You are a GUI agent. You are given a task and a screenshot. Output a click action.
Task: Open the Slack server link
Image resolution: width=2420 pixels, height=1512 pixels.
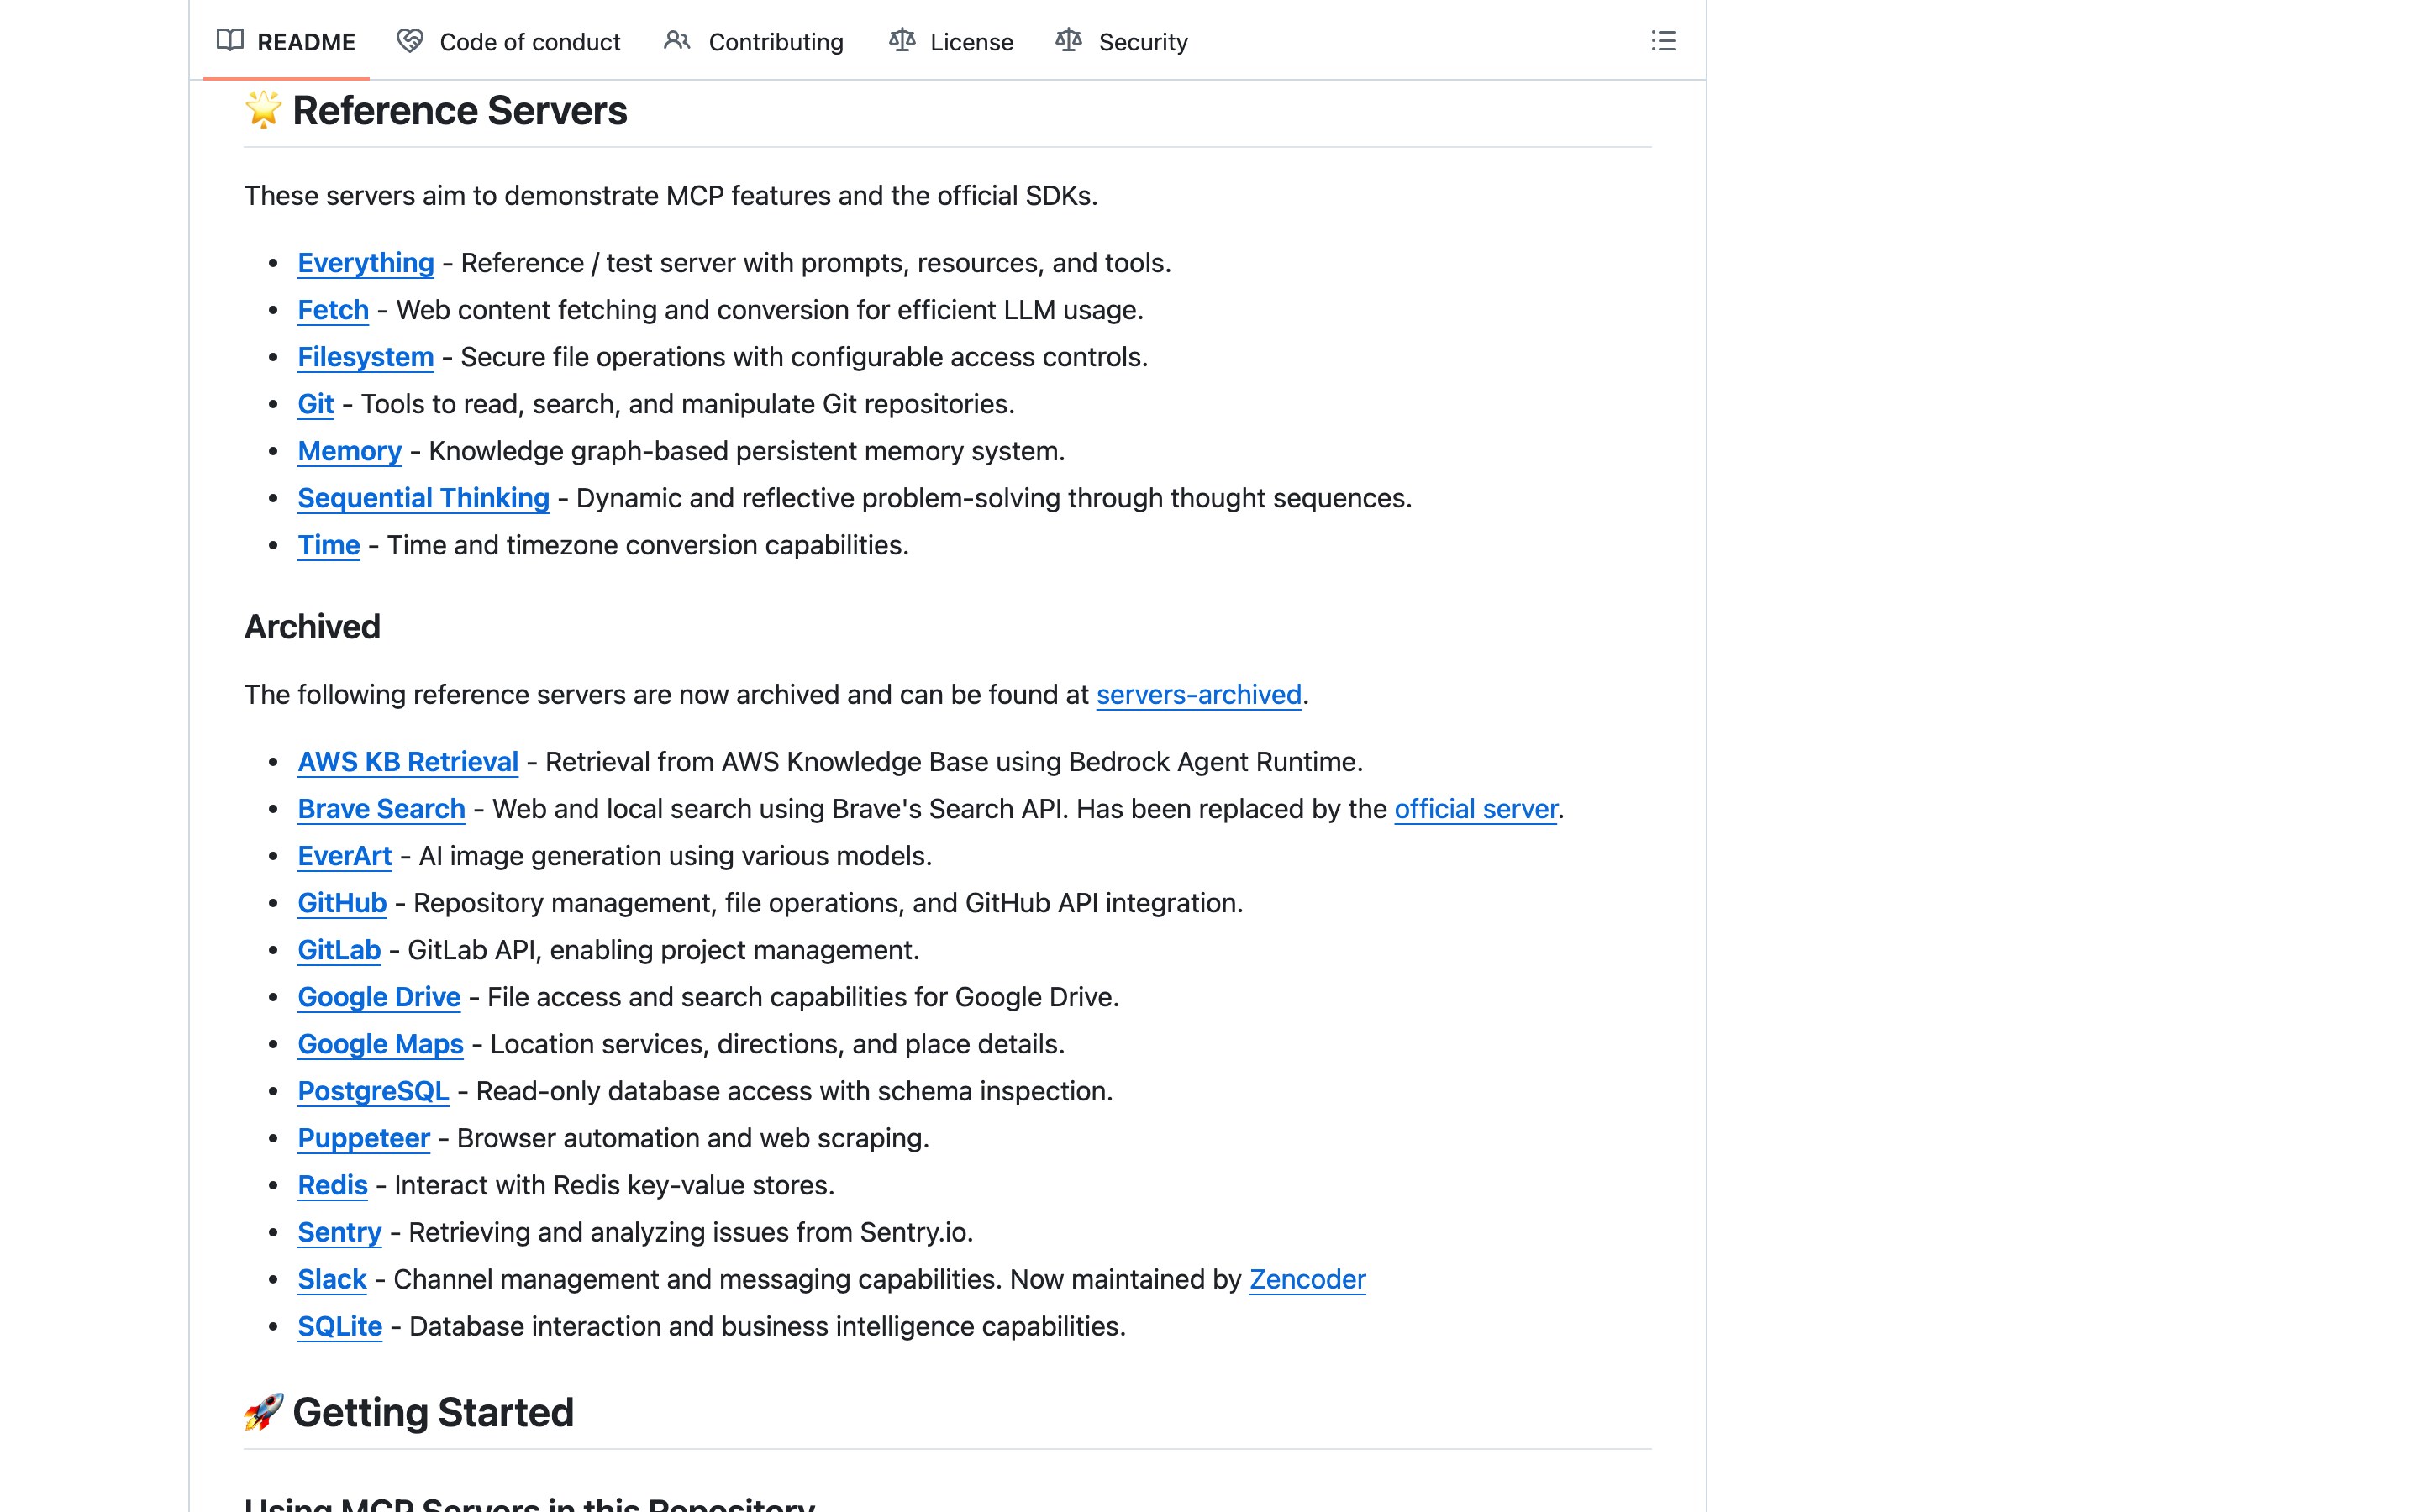tap(332, 1279)
